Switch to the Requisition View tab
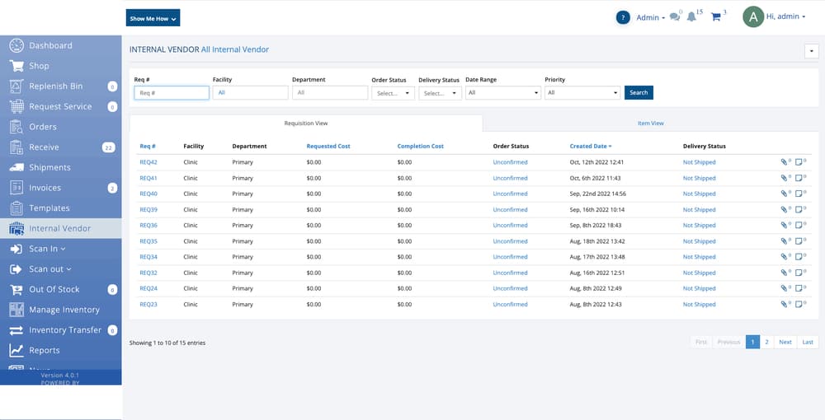The image size is (825, 420). (306, 124)
